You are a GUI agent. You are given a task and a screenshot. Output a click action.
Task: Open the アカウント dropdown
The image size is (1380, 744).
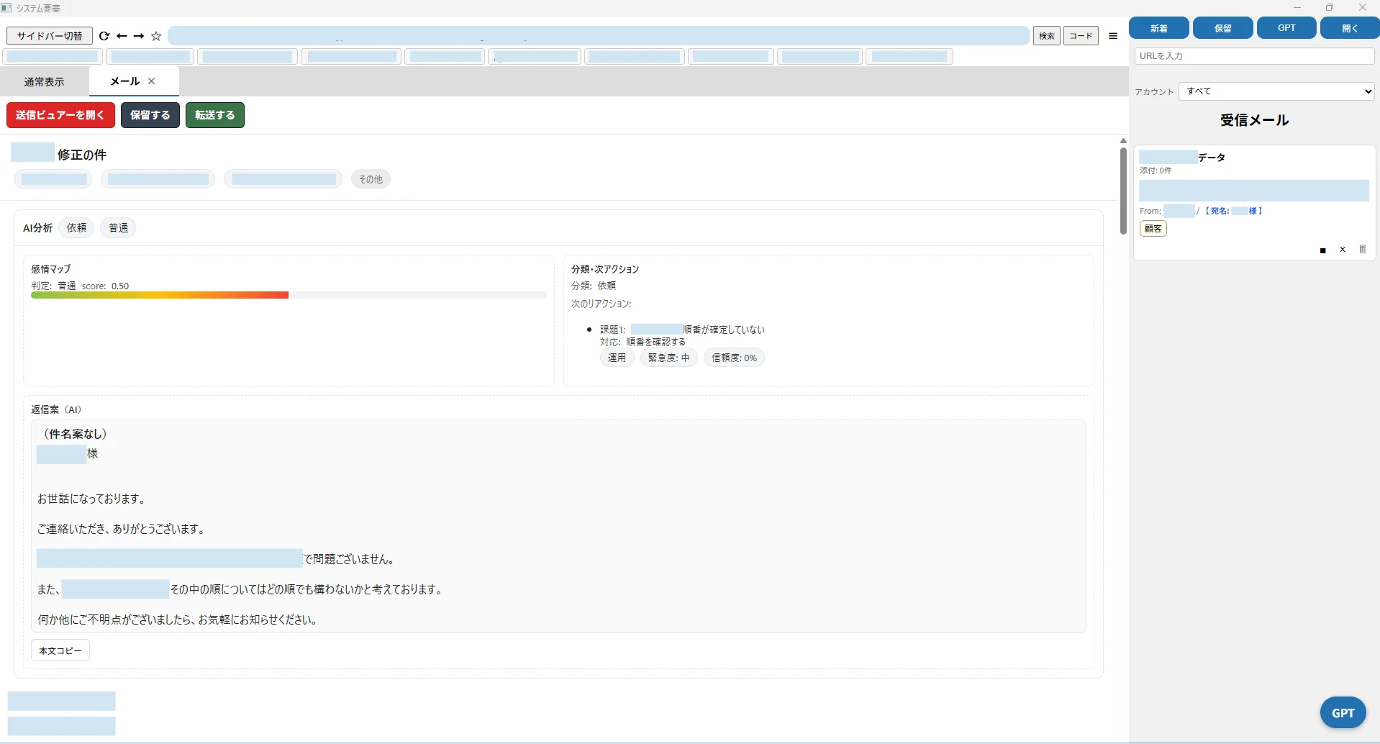(x=1276, y=91)
